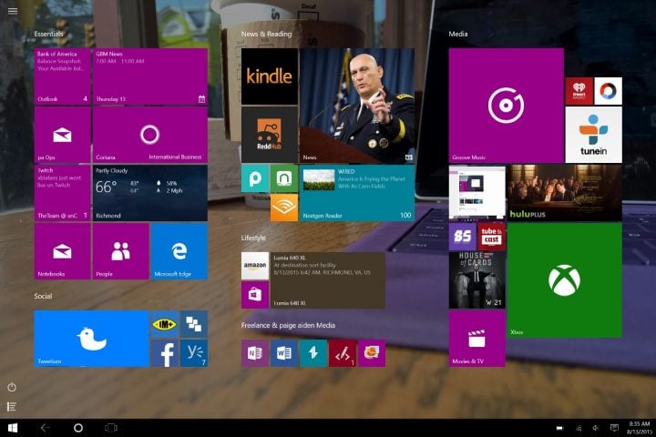
Task: Select the Social group heading
Action: (x=43, y=296)
